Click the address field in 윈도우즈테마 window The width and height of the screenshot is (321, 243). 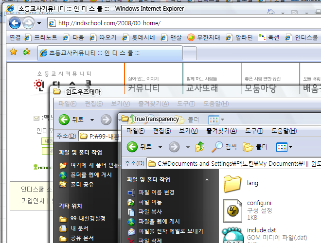(x=99, y=136)
